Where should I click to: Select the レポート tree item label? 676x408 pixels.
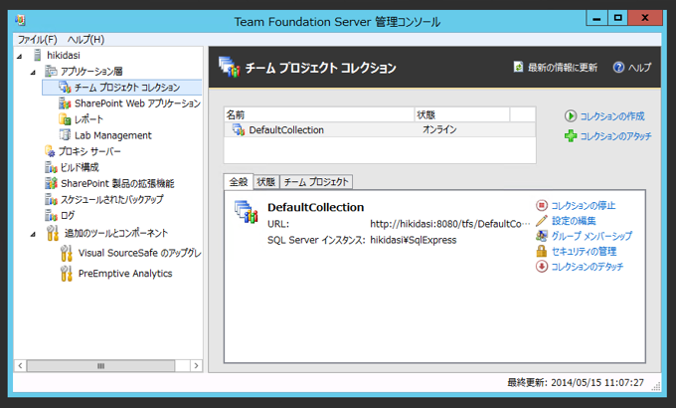88,119
